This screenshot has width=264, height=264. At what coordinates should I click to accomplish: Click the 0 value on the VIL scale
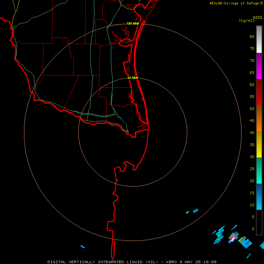(x=253, y=229)
